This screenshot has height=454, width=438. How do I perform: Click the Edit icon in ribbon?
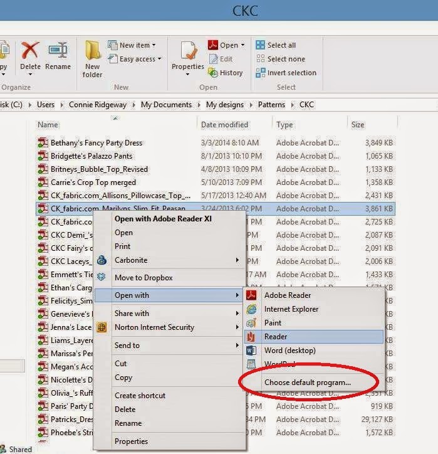[213, 59]
